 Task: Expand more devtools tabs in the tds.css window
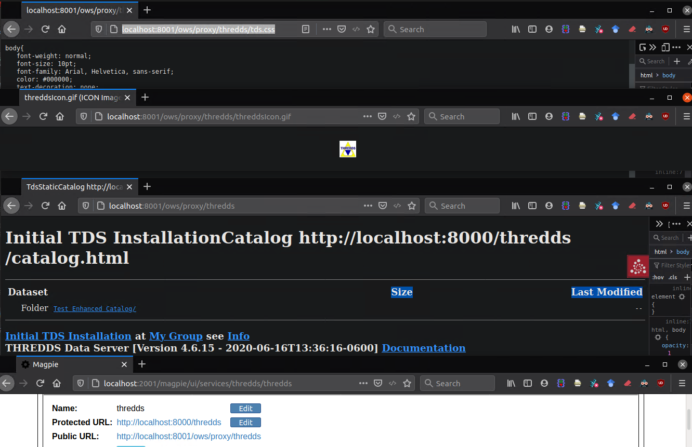653,48
